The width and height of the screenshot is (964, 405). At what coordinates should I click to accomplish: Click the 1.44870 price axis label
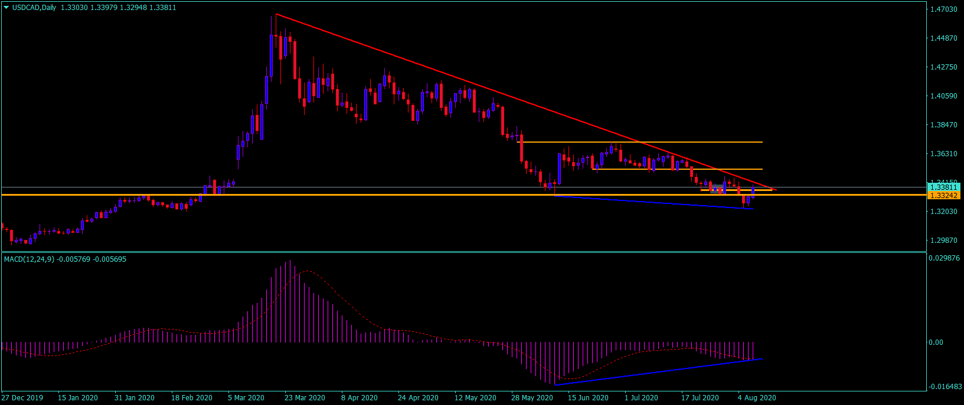[x=943, y=38]
